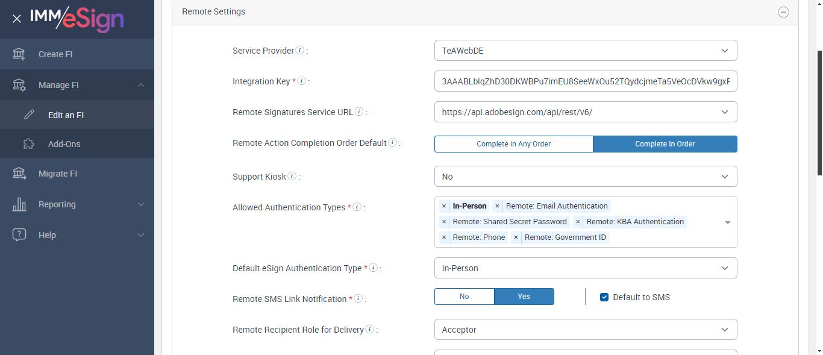The height and width of the screenshot is (355, 823).
Task: Open the Service Provider dropdown
Action: (x=585, y=51)
